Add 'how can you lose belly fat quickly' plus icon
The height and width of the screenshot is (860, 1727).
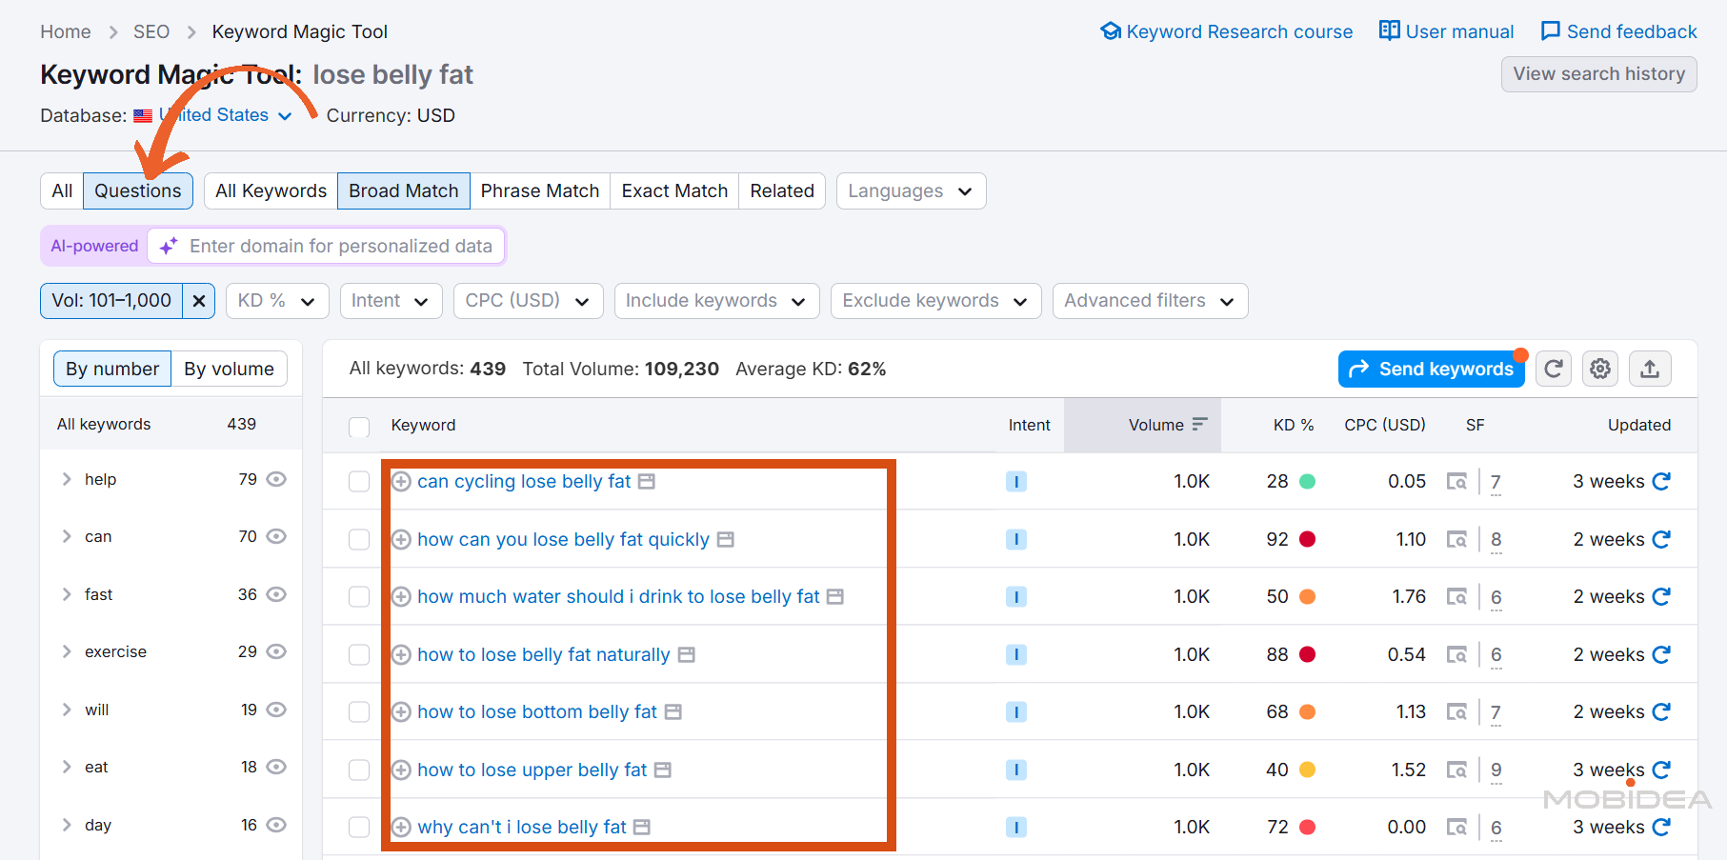[402, 540]
